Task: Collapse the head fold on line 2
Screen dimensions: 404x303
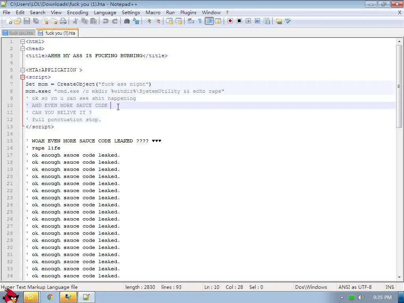Action: point(22,49)
